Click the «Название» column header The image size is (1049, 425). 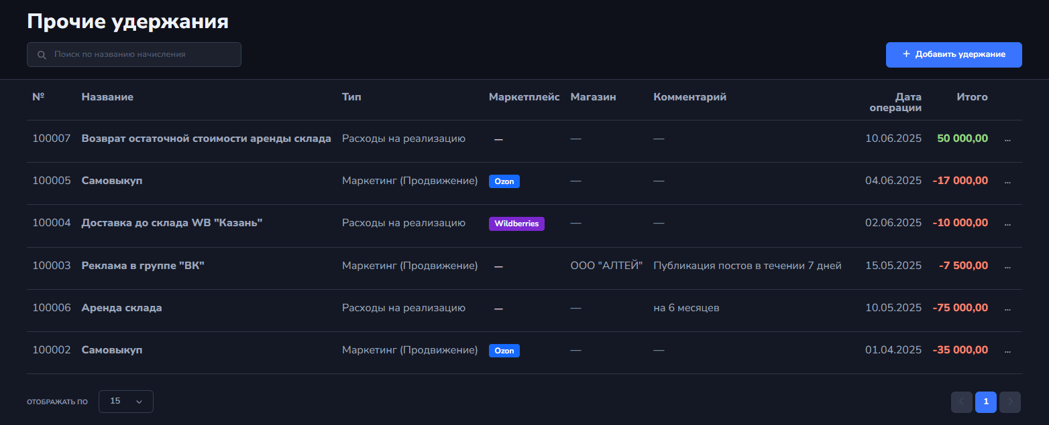click(x=107, y=97)
